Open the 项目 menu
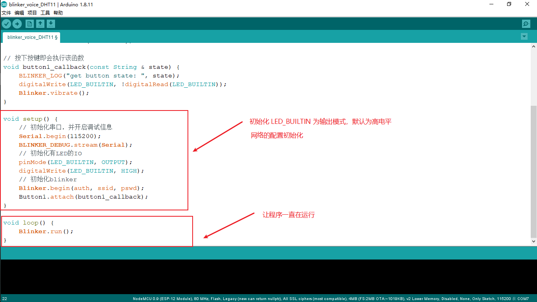 click(x=32, y=13)
